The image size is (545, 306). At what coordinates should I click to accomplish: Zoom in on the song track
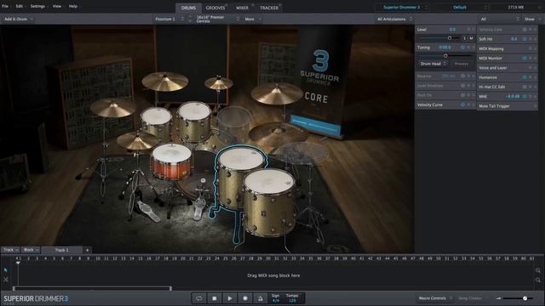pyautogui.click(x=538, y=270)
